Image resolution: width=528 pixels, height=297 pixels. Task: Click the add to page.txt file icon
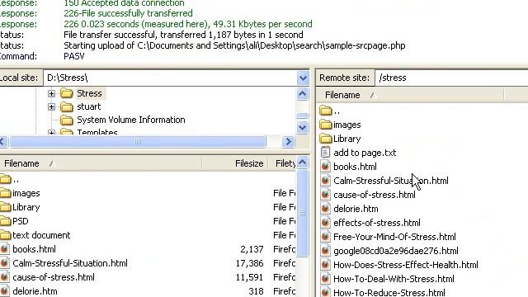[325, 153]
